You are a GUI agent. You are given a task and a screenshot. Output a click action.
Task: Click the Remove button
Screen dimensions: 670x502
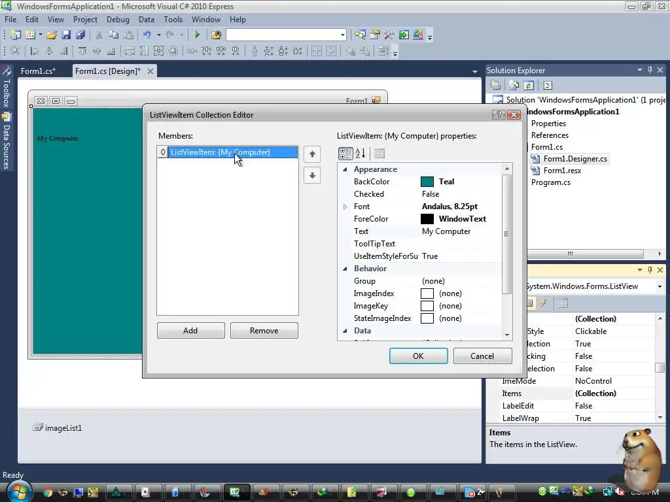pyautogui.click(x=264, y=330)
